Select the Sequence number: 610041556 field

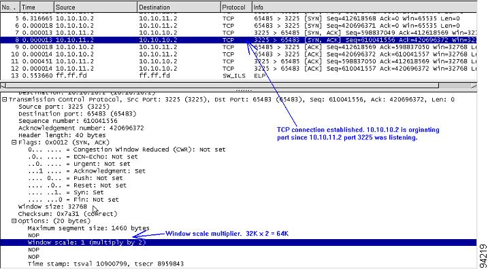coord(67,121)
